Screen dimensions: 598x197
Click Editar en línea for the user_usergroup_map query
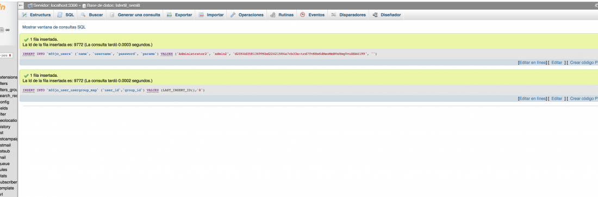pyautogui.click(x=532, y=98)
